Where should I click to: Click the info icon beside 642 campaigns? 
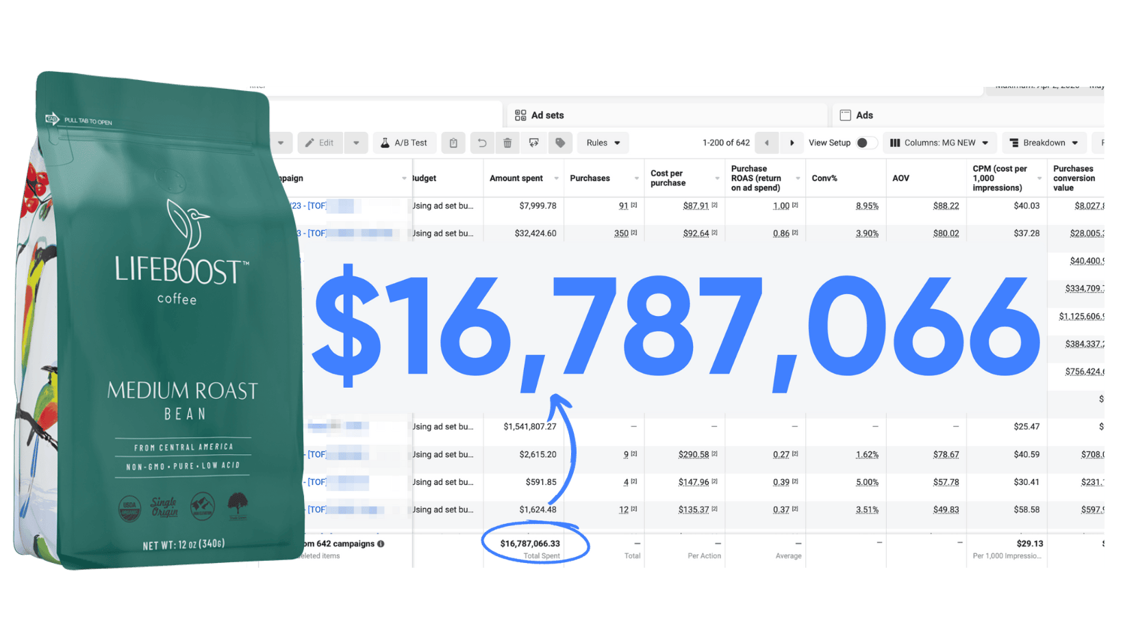pyautogui.click(x=381, y=544)
